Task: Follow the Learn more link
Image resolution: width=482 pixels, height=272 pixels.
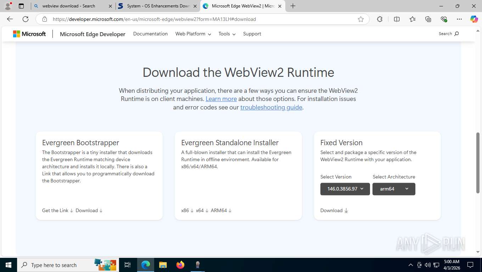Action: click(x=221, y=99)
